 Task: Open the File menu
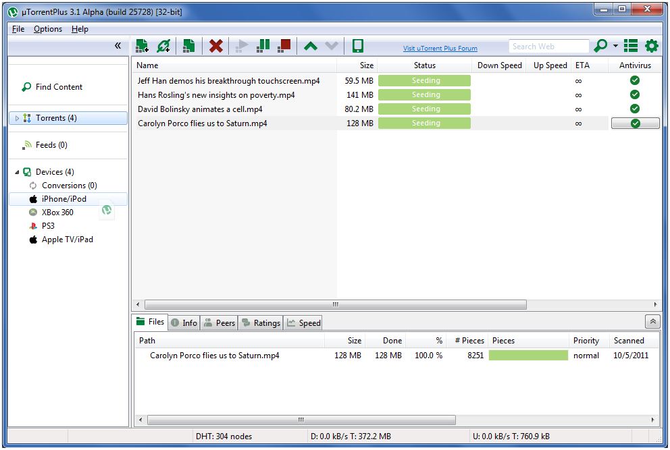[18, 29]
